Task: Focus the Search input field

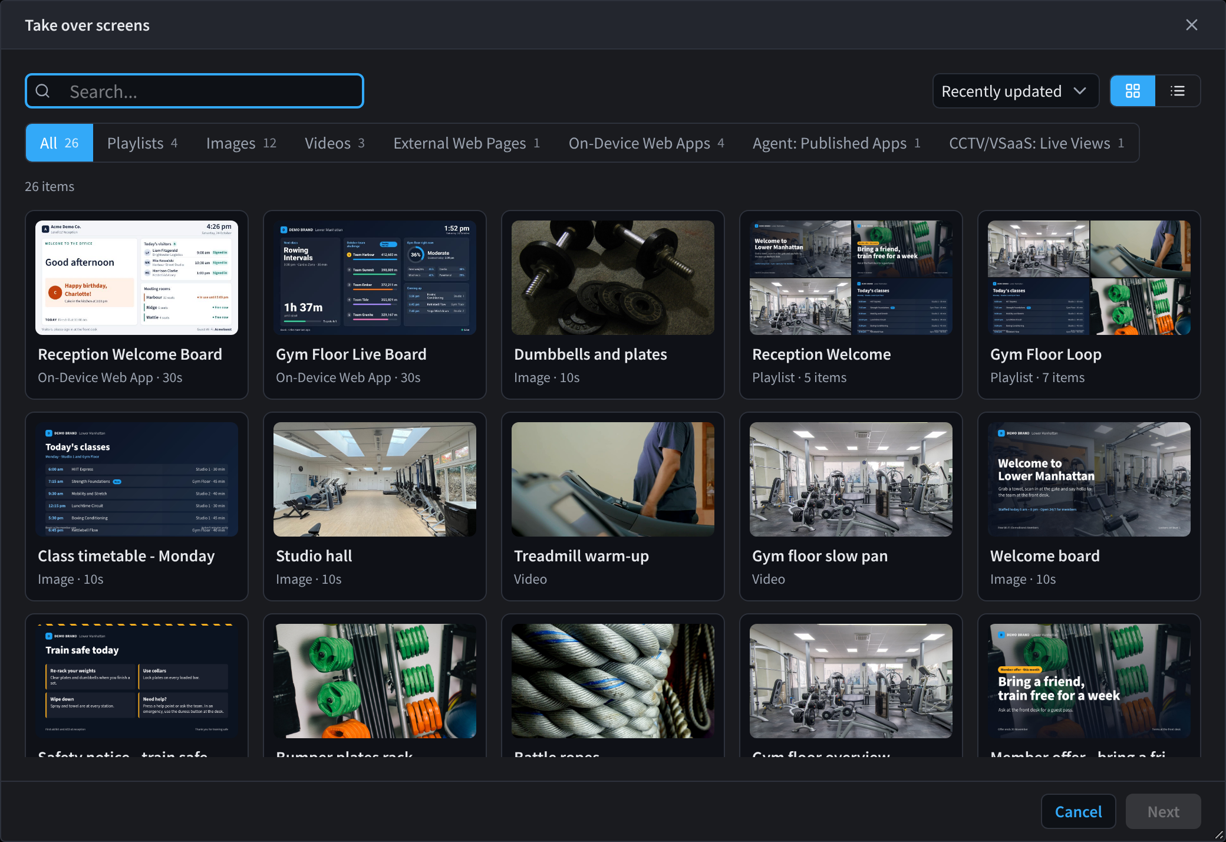Action: (x=195, y=91)
